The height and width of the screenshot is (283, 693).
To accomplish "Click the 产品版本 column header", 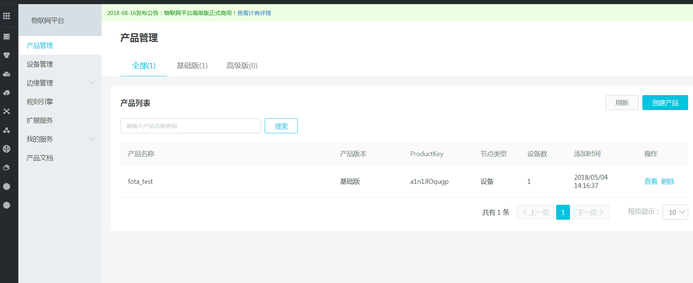I will [x=353, y=154].
